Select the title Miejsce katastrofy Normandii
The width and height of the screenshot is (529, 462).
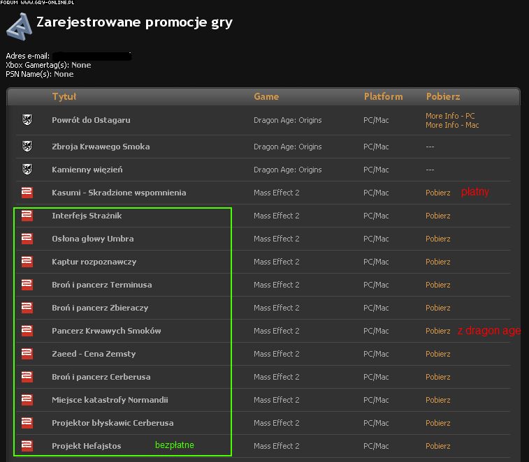point(110,400)
